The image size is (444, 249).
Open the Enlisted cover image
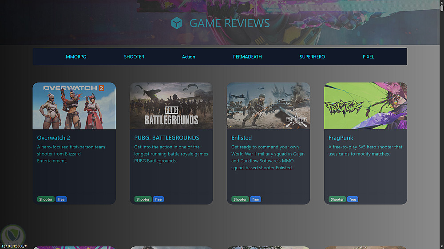(x=269, y=106)
